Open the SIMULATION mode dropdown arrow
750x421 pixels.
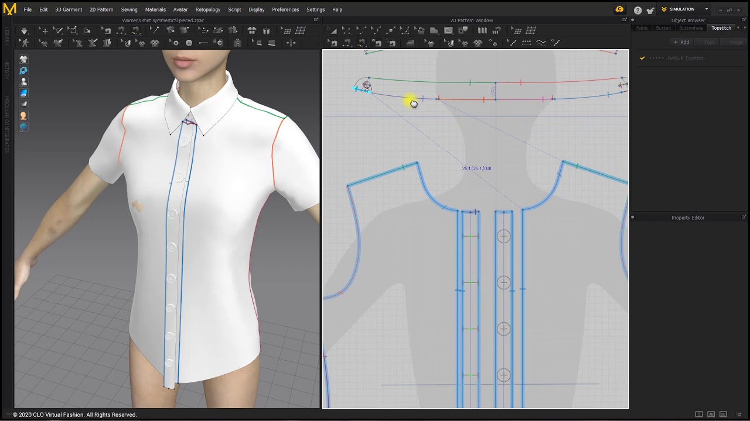click(707, 9)
